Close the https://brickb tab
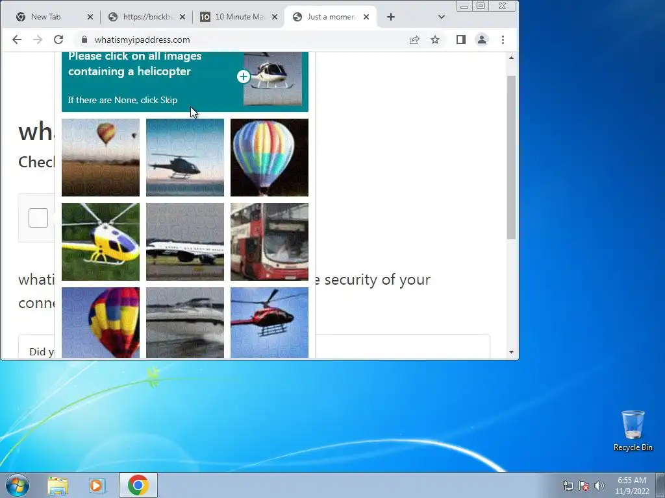This screenshot has height=498, width=665. pyautogui.click(x=182, y=17)
